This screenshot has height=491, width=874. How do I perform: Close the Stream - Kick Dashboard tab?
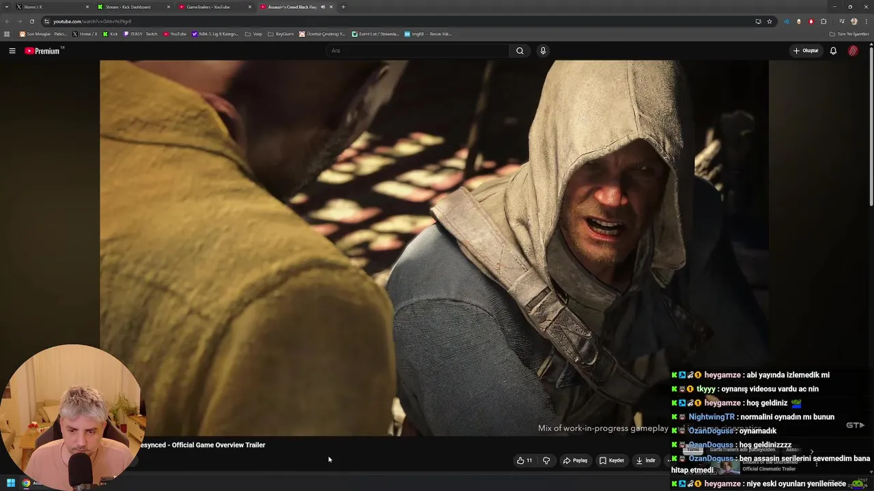coord(169,7)
